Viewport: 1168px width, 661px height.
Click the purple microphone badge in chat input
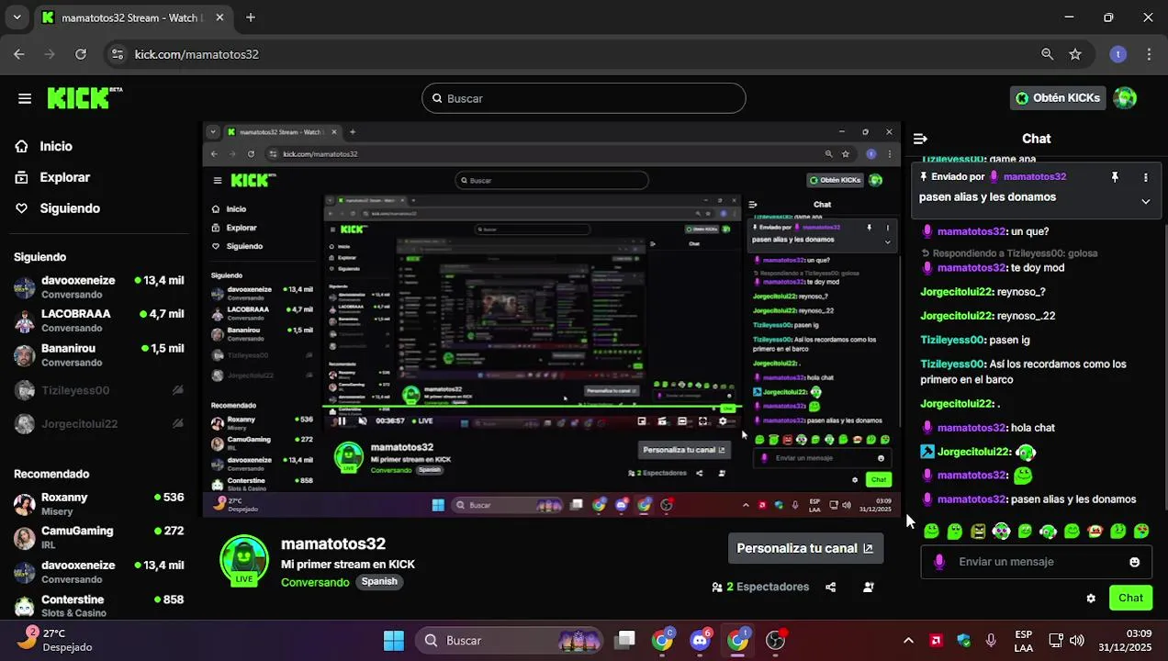tap(938, 562)
